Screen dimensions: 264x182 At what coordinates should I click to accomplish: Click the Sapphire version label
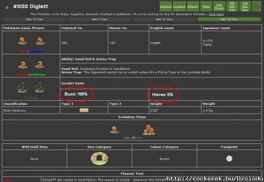[35, 51]
